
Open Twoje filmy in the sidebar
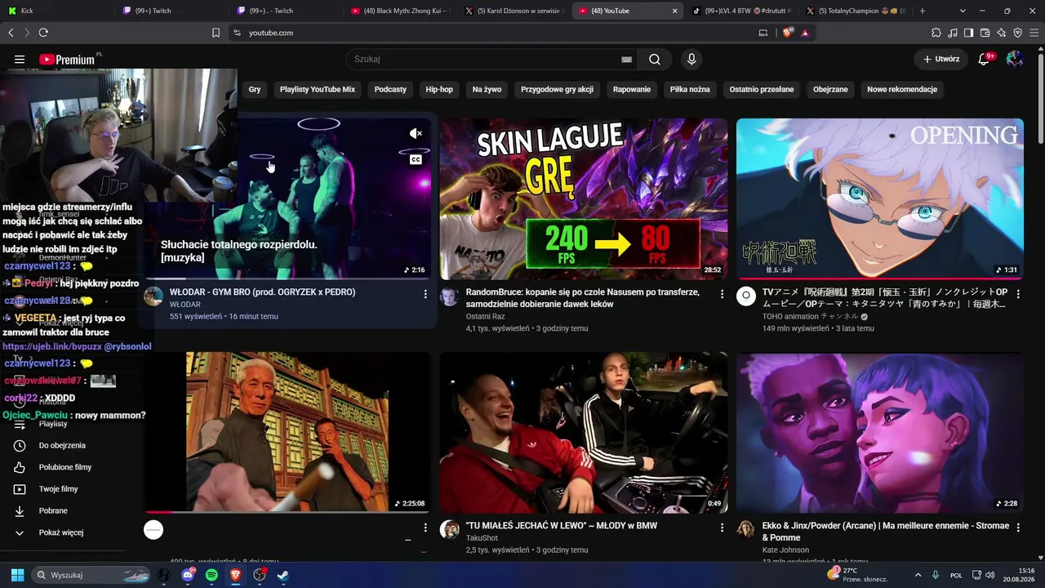(x=59, y=489)
